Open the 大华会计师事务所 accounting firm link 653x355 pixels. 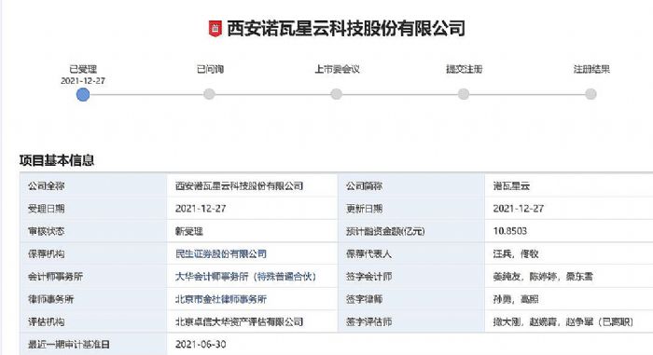245,277
